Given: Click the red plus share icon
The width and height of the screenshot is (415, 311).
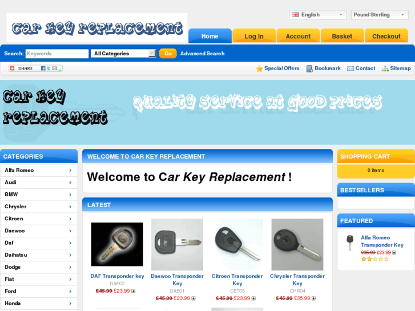Looking at the screenshot, I should [x=12, y=68].
